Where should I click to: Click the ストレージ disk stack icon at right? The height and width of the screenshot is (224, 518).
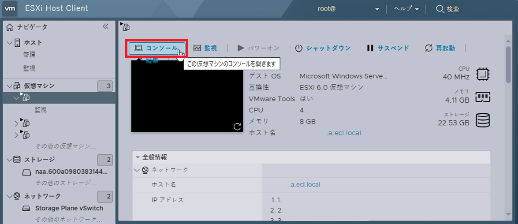pos(483,119)
